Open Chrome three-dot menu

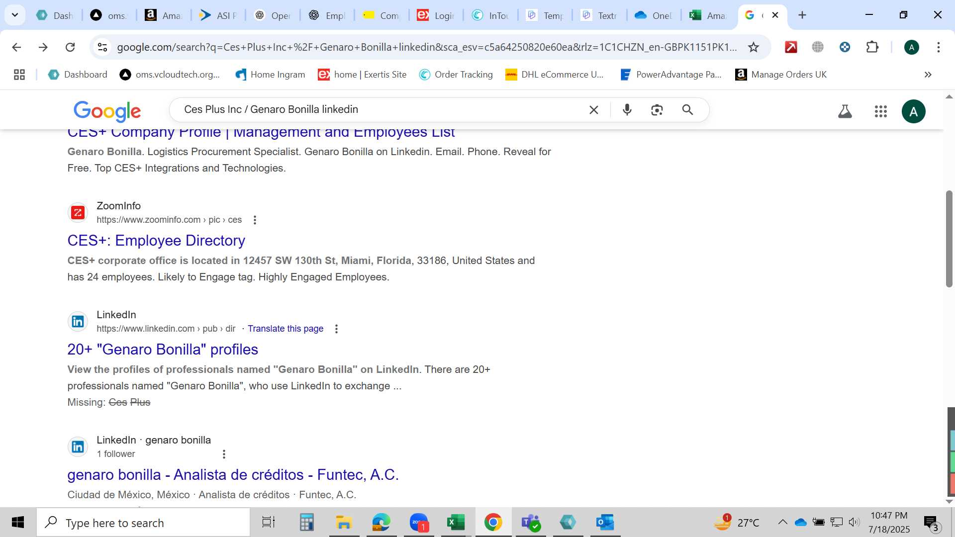[x=939, y=47]
